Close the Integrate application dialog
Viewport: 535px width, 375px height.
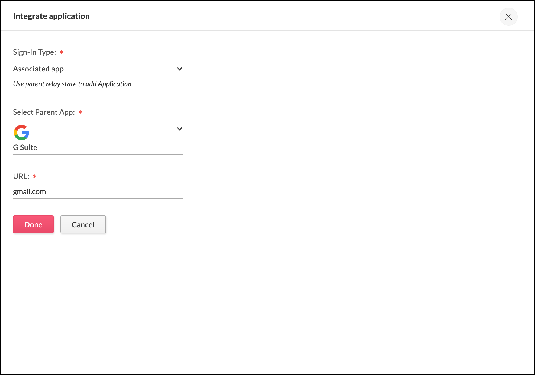(x=508, y=17)
